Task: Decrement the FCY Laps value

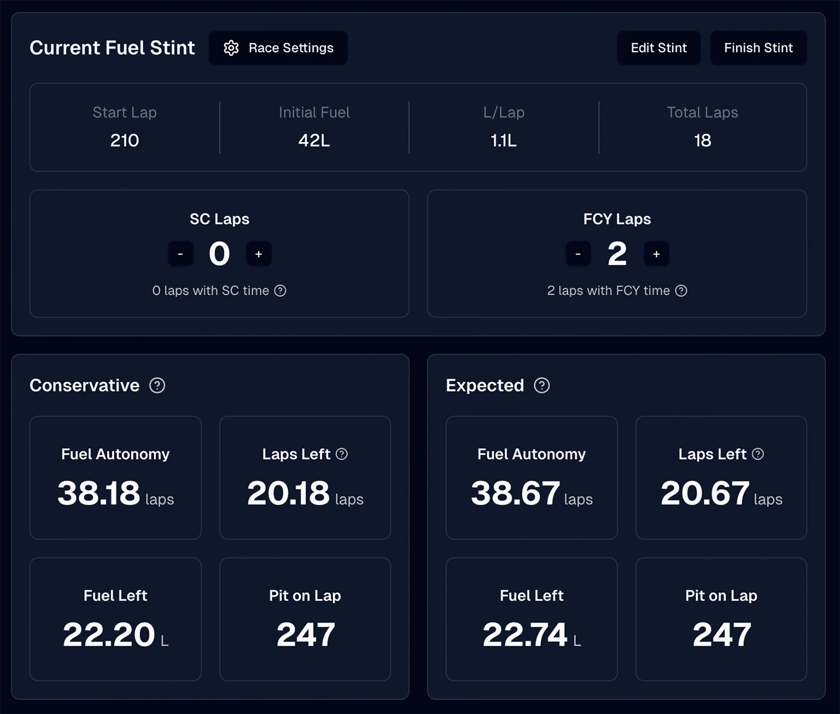Action: pyautogui.click(x=578, y=254)
